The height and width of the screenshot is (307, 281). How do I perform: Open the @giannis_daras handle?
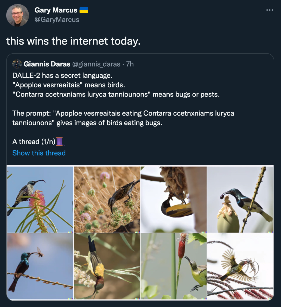pos(96,64)
